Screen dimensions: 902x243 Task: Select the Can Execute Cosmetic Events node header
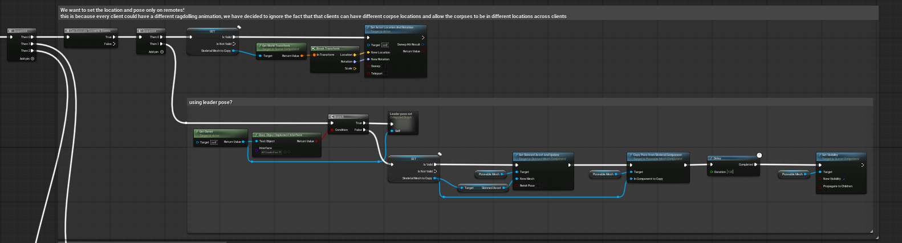tap(90, 31)
